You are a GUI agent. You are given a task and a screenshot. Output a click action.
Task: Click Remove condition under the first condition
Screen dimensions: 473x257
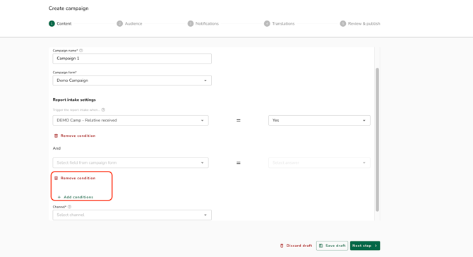(x=75, y=136)
